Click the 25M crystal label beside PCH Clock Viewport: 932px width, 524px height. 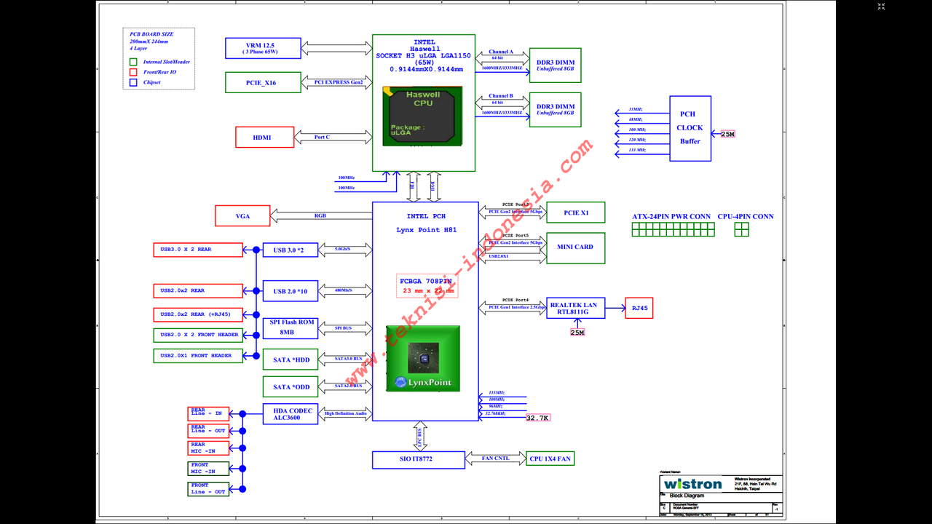tap(728, 134)
